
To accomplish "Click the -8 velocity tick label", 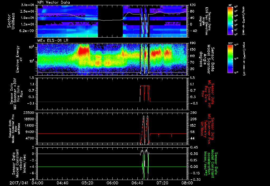I will click(32, 179).
